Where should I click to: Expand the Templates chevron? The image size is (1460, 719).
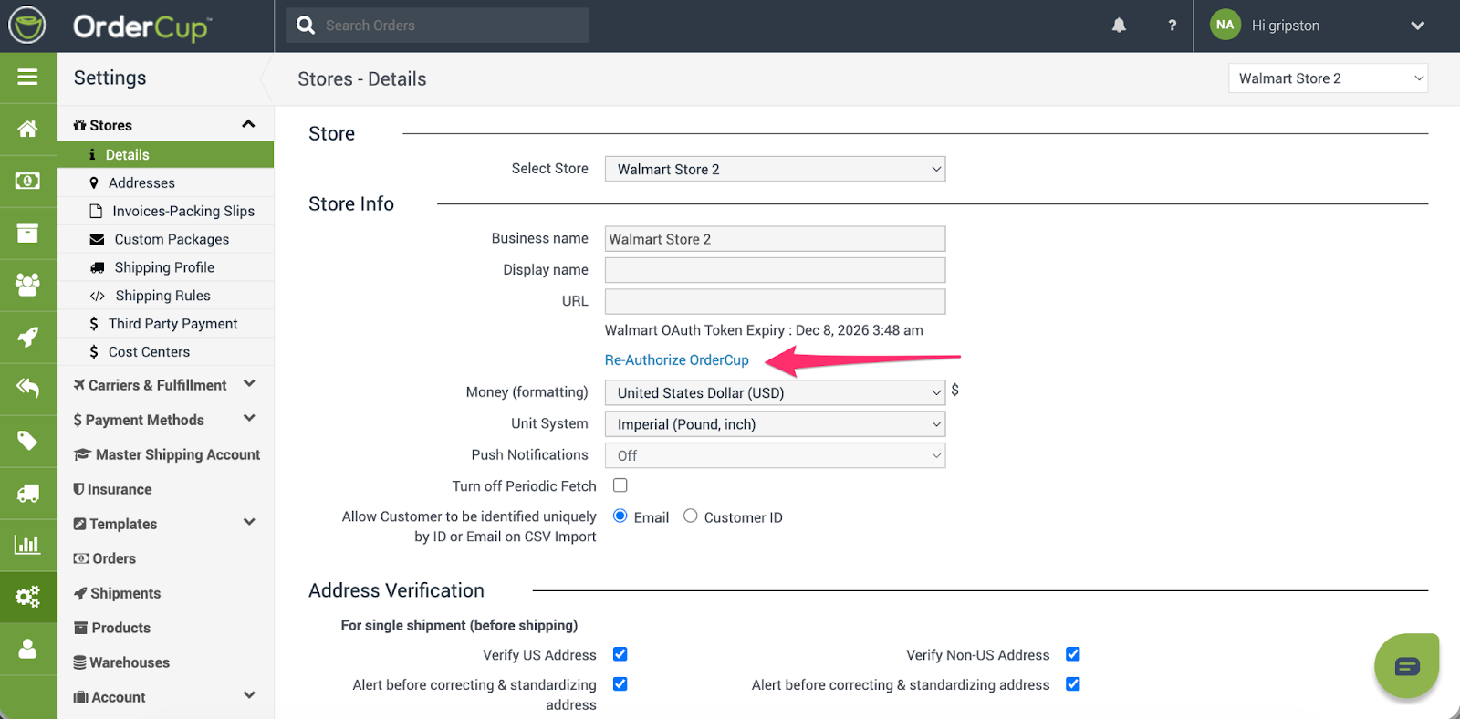(x=249, y=523)
